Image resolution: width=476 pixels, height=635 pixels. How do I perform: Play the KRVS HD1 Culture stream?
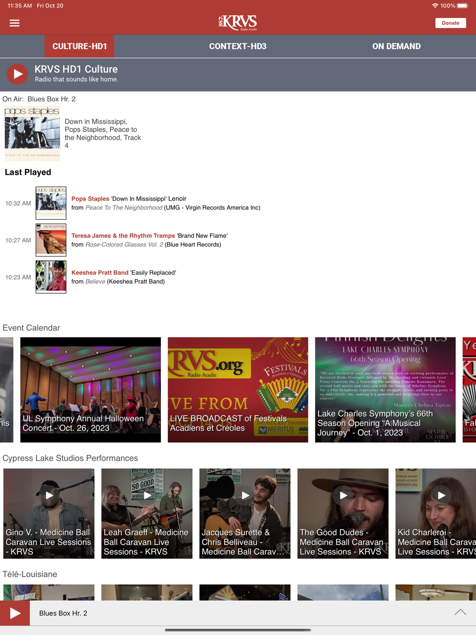[x=17, y=74]
